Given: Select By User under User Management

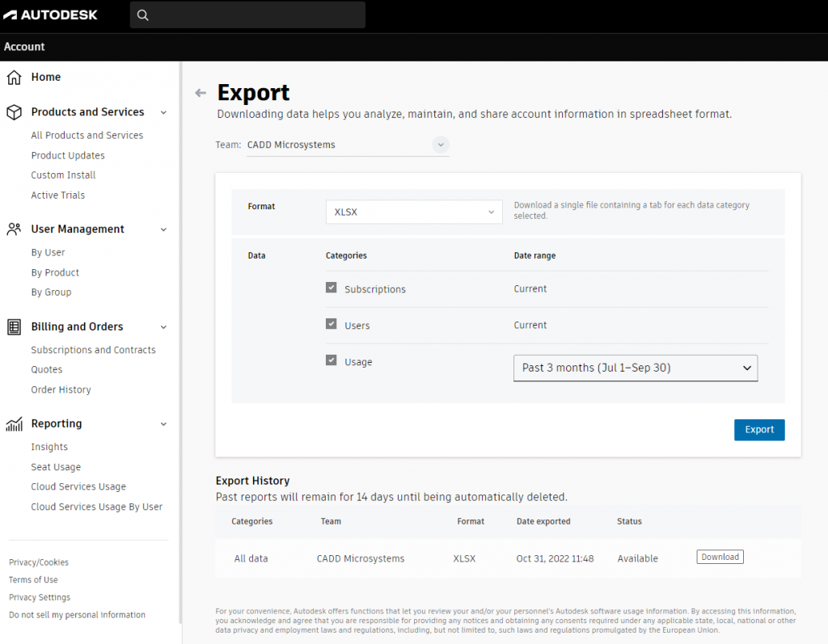Looking at the screenshot, I should (x=48, y=252).
